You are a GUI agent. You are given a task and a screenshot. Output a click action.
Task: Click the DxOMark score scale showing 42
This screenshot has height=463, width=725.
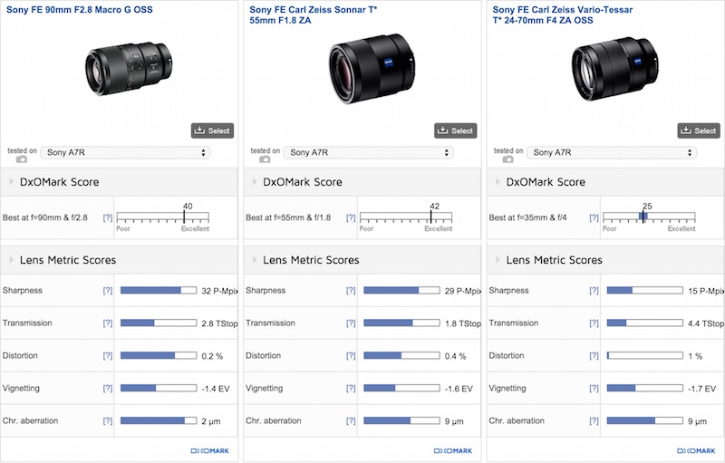(x=405, y=217)
